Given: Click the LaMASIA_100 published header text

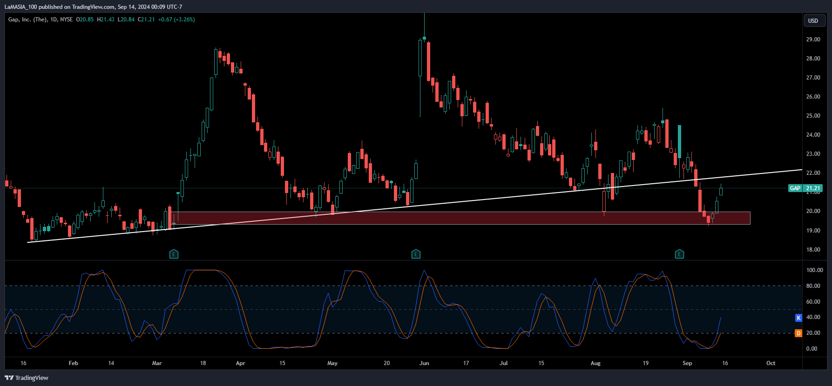Looking at the screenshot, I should (93, 7).
